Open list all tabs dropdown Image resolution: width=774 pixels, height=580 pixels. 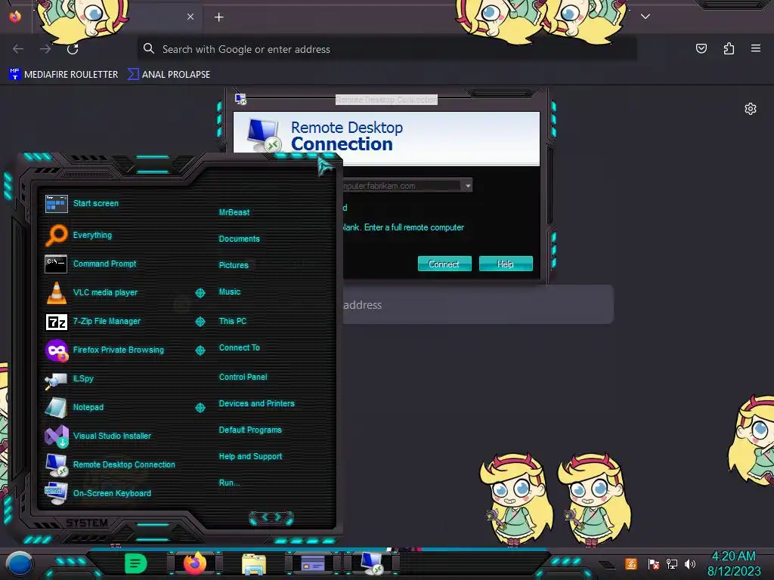(646, 17)
